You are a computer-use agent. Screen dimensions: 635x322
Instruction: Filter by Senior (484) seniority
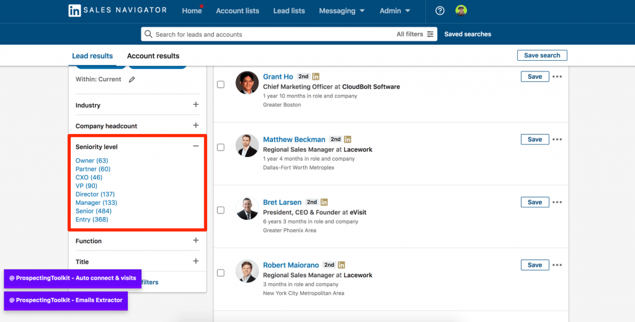pos(94,211)
